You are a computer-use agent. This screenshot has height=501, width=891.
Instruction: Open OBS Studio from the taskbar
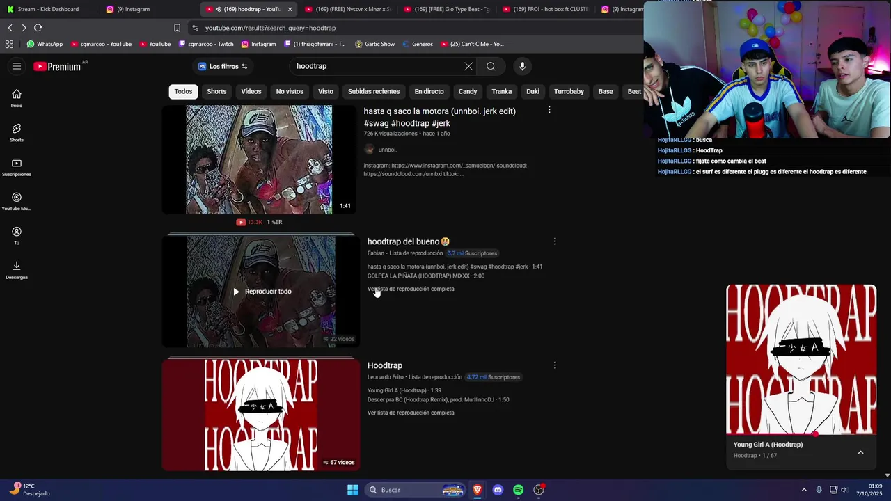click(539, 490)
